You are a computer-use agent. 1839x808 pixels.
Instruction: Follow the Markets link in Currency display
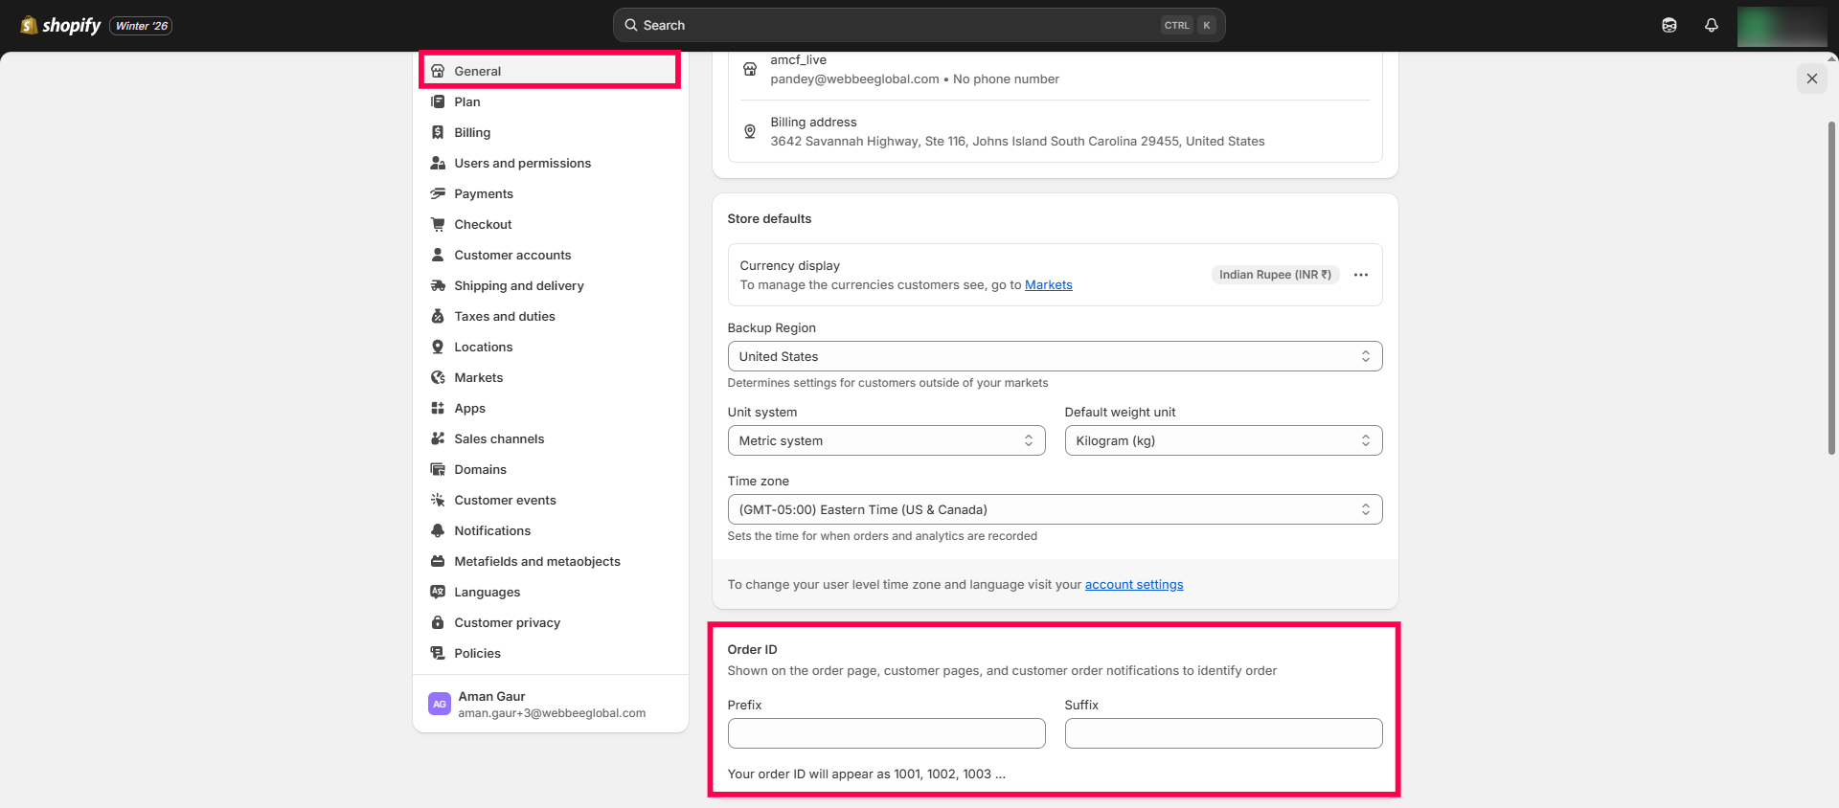tap(1048, 285)
